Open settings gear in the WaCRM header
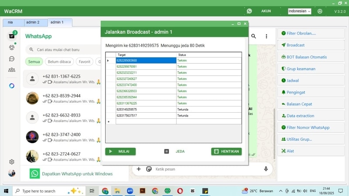Viewport: 349px width, 196px height. click(x=320, y=11)
